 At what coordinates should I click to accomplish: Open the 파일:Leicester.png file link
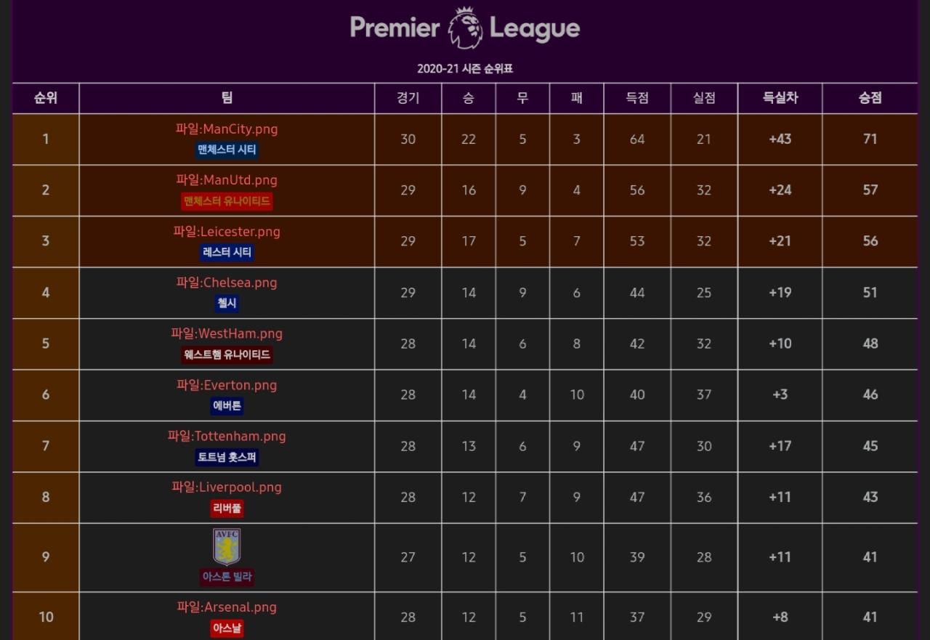tap(227, 232)
